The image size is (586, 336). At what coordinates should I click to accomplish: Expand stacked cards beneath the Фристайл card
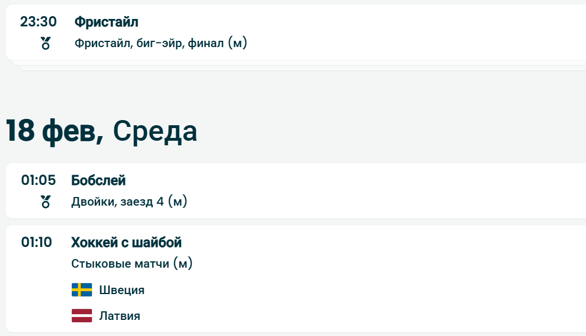coord(287,65)
